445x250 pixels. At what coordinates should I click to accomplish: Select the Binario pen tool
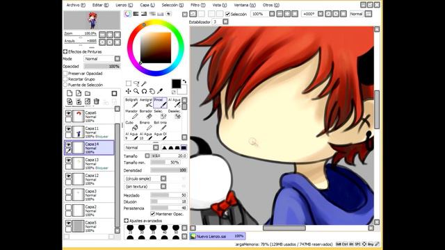(x=146, y=126)
